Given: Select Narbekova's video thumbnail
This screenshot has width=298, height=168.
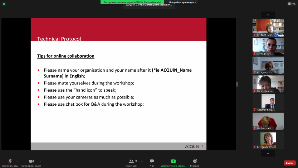Looking at the screenshot, I should click(x=268, y=121).
